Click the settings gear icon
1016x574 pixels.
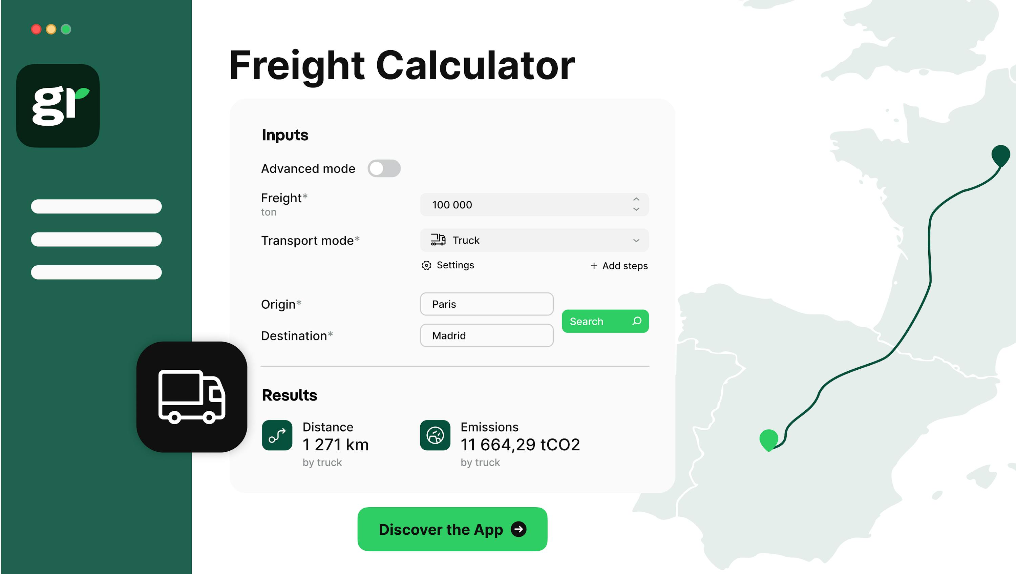click(426, 265)
